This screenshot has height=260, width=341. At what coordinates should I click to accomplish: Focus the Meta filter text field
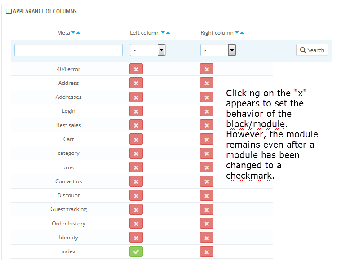click(x=68, y=50)
